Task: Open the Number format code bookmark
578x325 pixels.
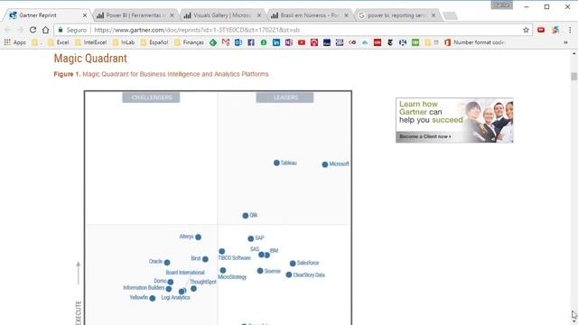Action: pyautogui.click(x=474, y=42)
